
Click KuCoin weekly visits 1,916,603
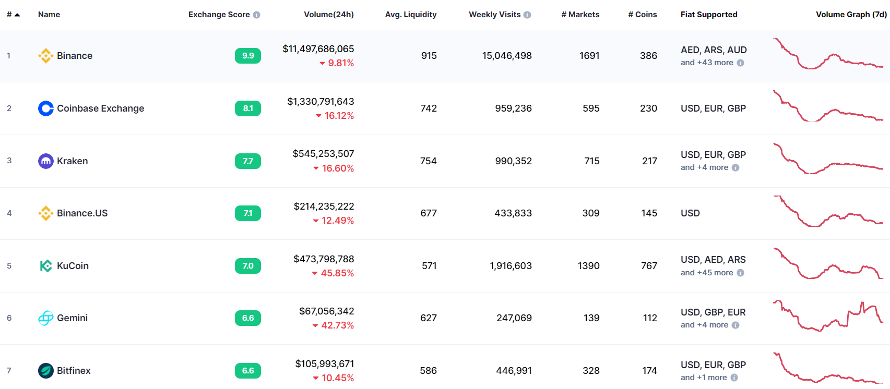point(511,266)
